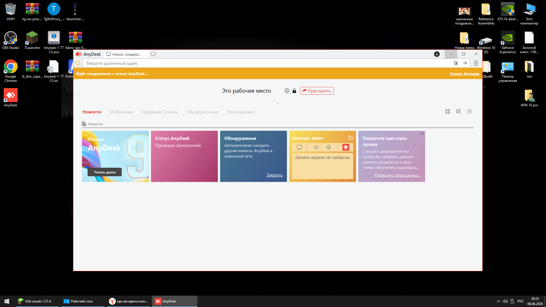
Task: Select the TgWsProxy desktop icon
Action: (x=54, y=12)
